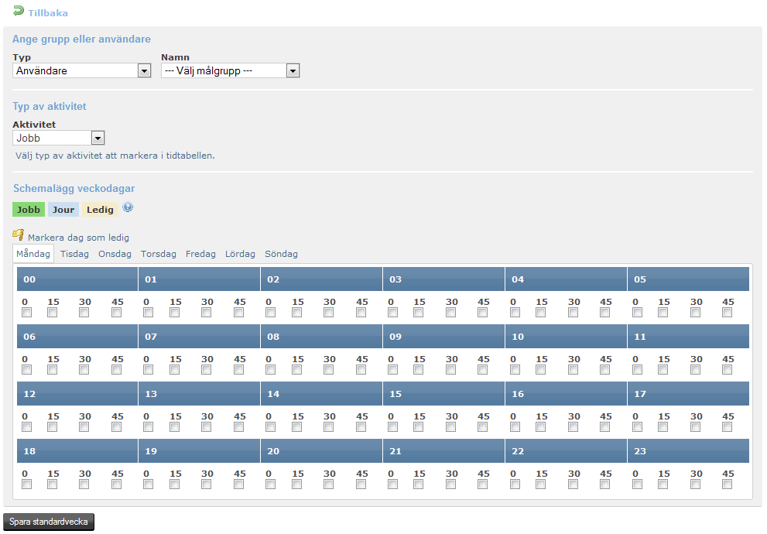This screenshot has width=767, height=534.
Task: Check hour 00 minute 0 box
Action: click(x=27, y=313)
